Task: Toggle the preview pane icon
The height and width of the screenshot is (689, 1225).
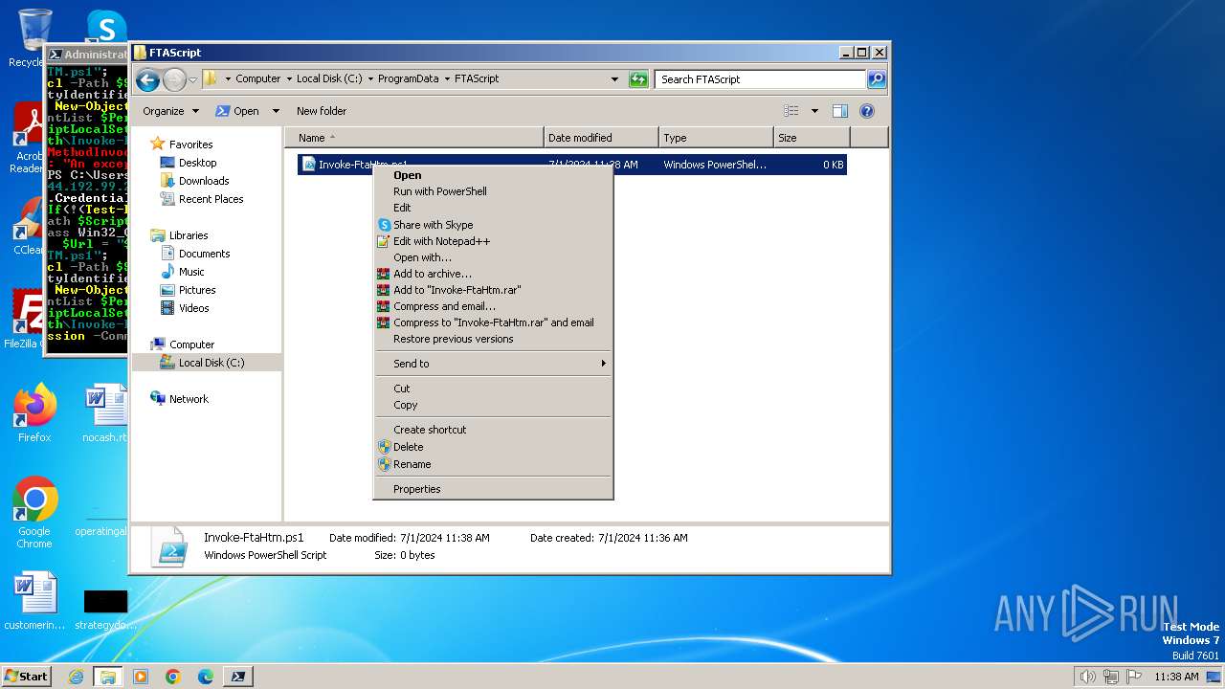Action: click(x=839, y=111)
